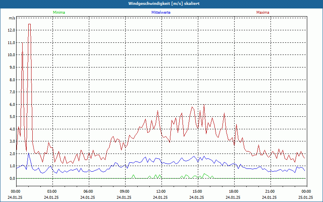Image resolution: width=323 pixels, height=202 pixels.
Task: Click the '9,0' y-axis value
Action: click(x=12, y=67)
